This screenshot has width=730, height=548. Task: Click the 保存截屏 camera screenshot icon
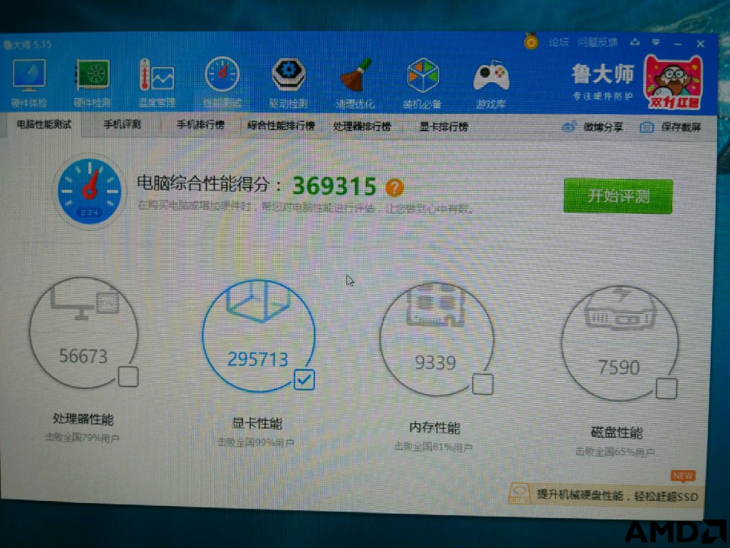[x=647, y=127]
